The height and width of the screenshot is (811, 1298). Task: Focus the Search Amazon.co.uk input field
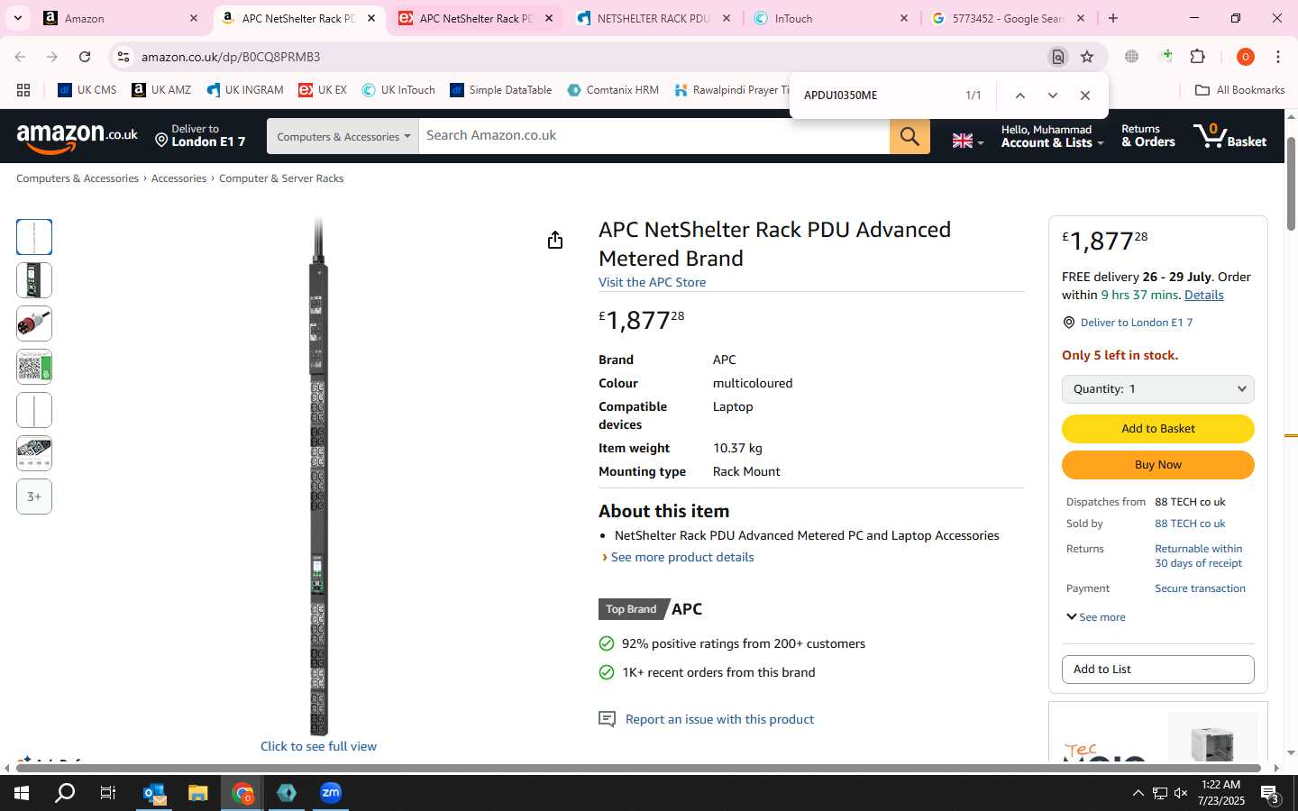pyautogui.click(x=654, y=136)
